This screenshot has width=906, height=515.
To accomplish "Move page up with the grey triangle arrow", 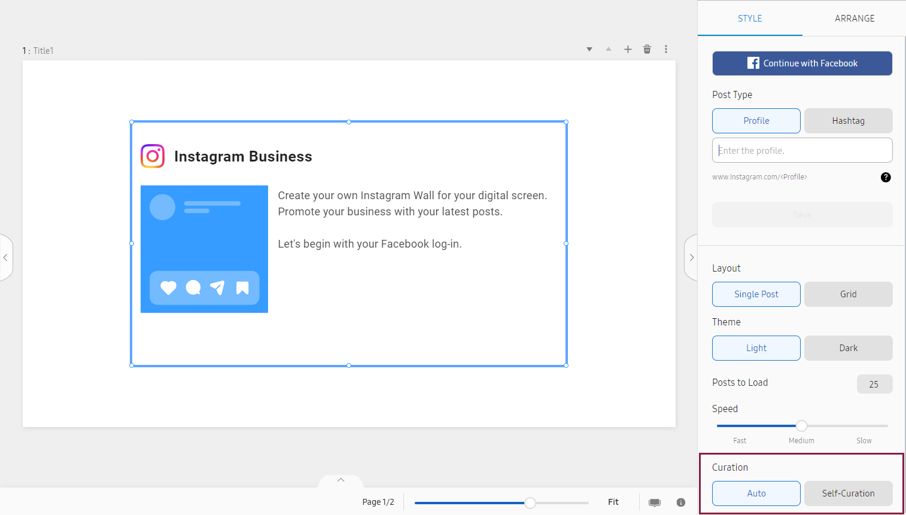I will point(609,50).
